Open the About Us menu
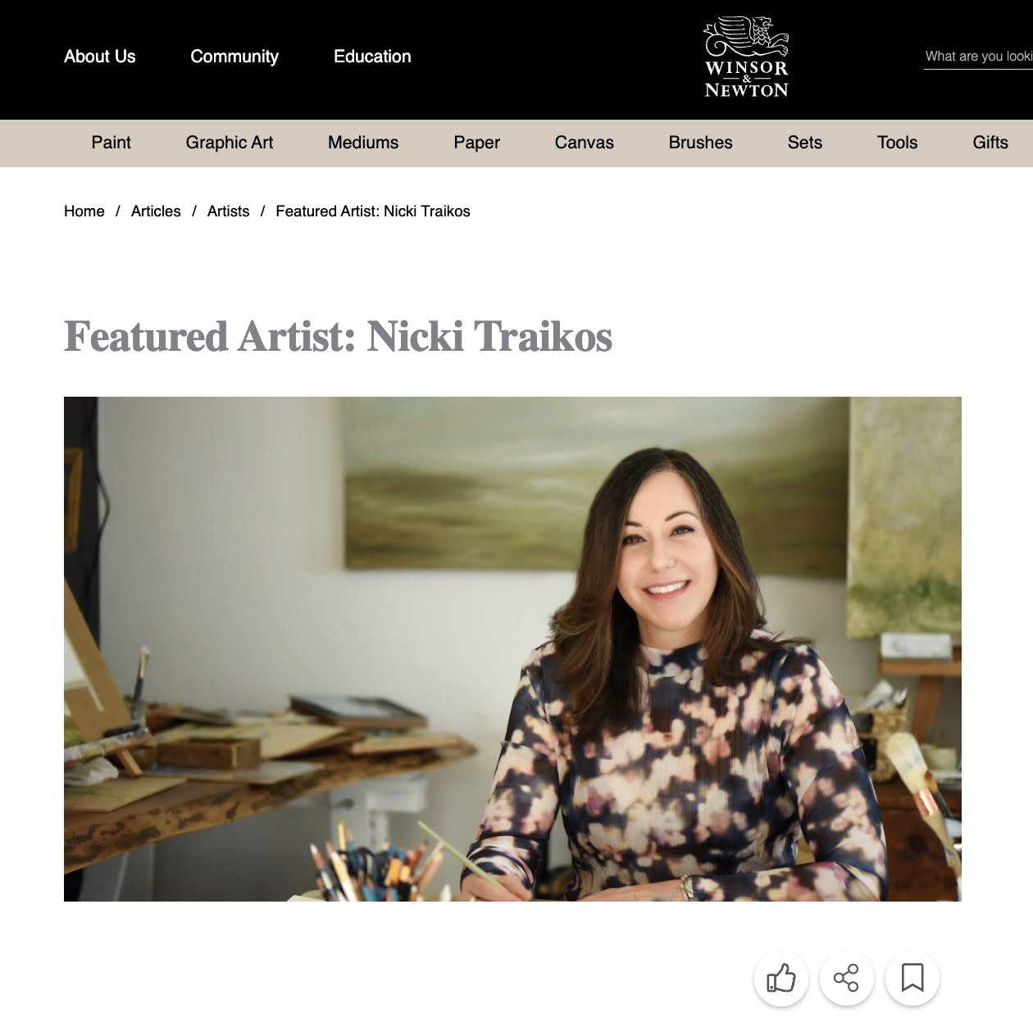Screen dimensions: 1033x1036 tap(100, 57)
